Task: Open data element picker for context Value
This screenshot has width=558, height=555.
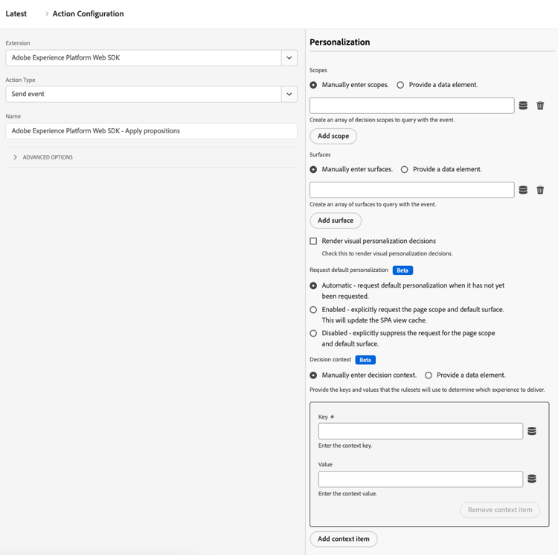Action: 532,479
